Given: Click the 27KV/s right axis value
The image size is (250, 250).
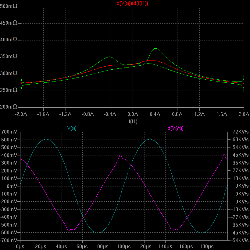Looking at the screenshot, I should (x=241, y=171).
